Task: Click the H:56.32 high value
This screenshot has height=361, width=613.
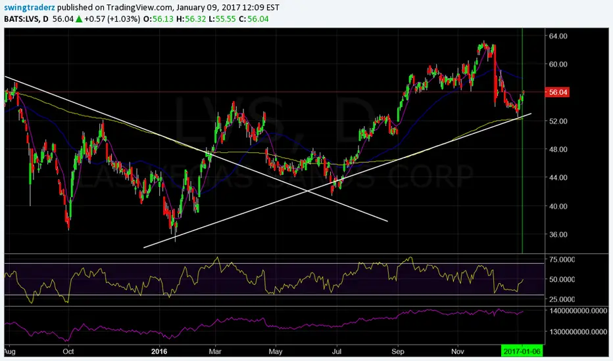Action: (x=191, y=19)
